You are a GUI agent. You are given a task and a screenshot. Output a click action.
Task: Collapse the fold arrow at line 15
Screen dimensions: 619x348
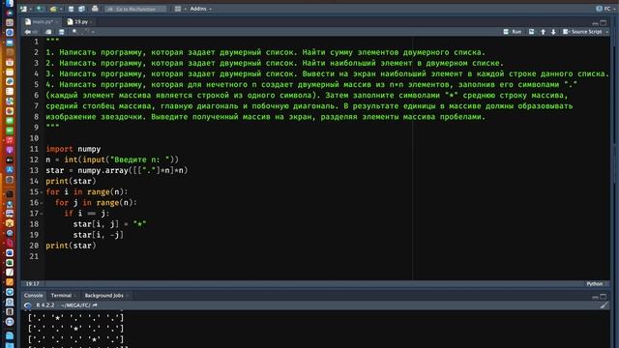coord(42,192)
